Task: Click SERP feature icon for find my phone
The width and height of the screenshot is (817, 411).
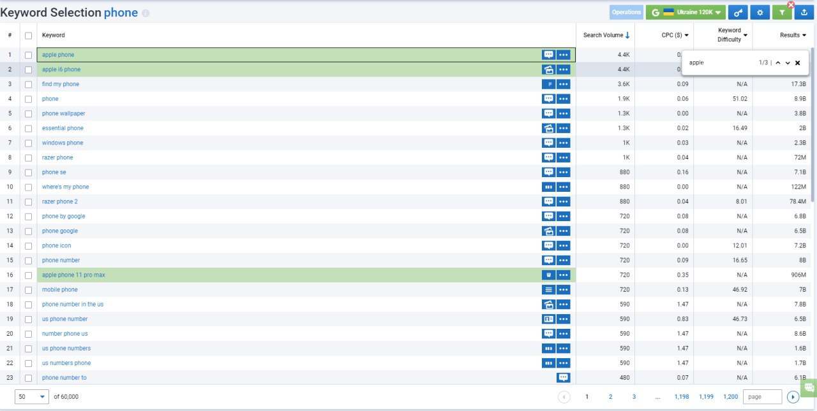Action: click(x=548, y=84)
